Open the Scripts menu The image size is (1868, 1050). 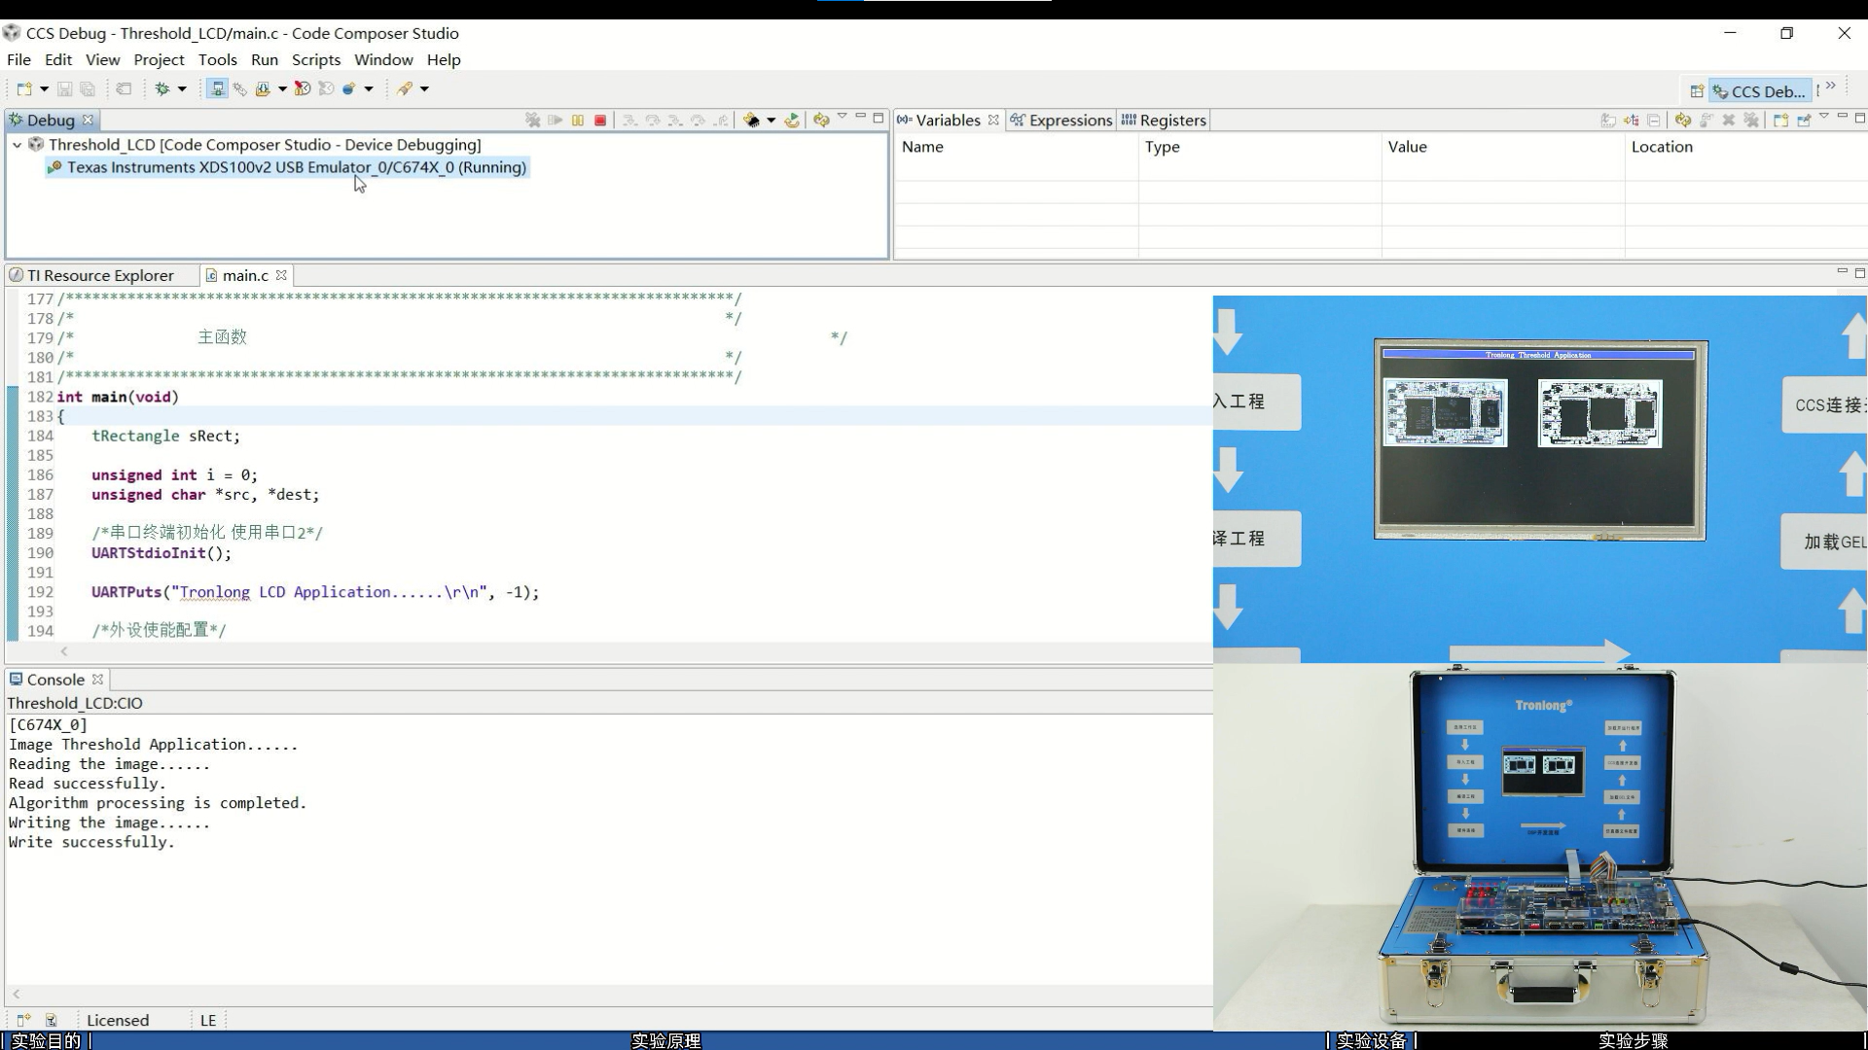click(x=316, y=59)
